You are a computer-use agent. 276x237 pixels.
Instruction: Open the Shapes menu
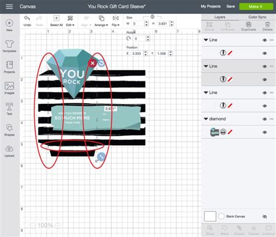coord(9,130)
